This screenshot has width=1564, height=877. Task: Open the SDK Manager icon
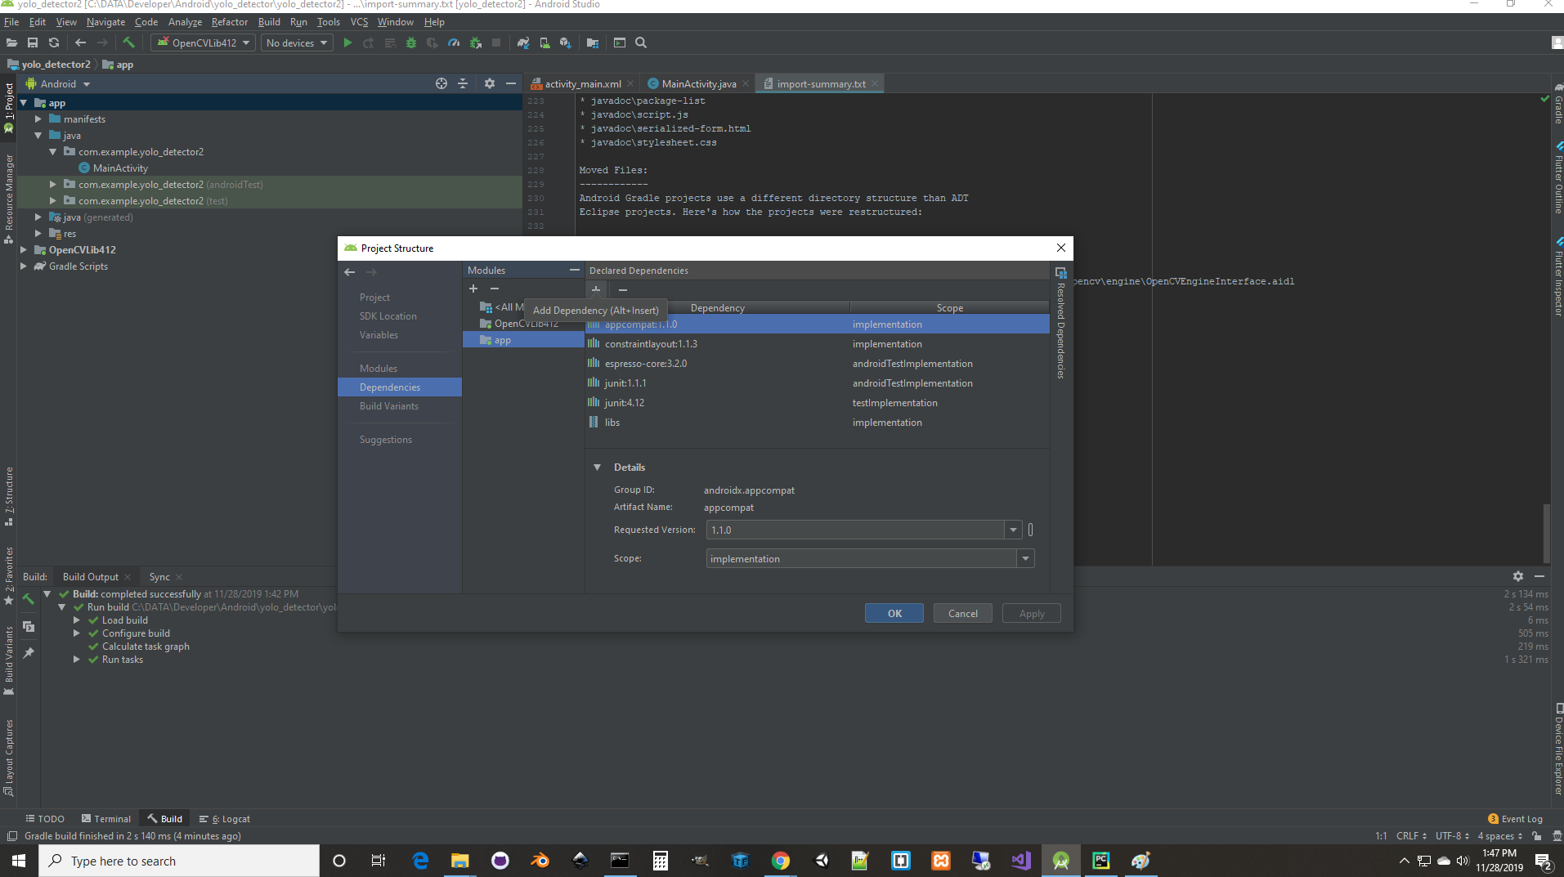click(566, 43)
